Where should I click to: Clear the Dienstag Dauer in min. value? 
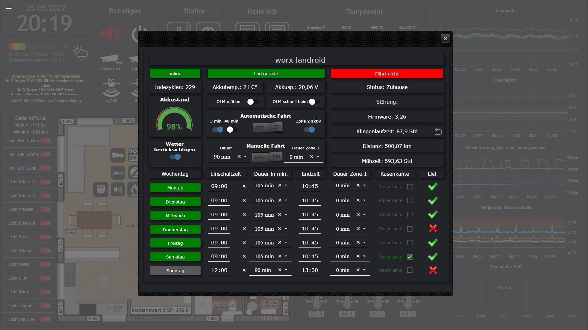tap(280, 200)
